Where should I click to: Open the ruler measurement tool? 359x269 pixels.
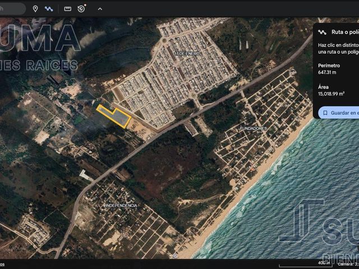pyautogui.click(x=67, y=9)
